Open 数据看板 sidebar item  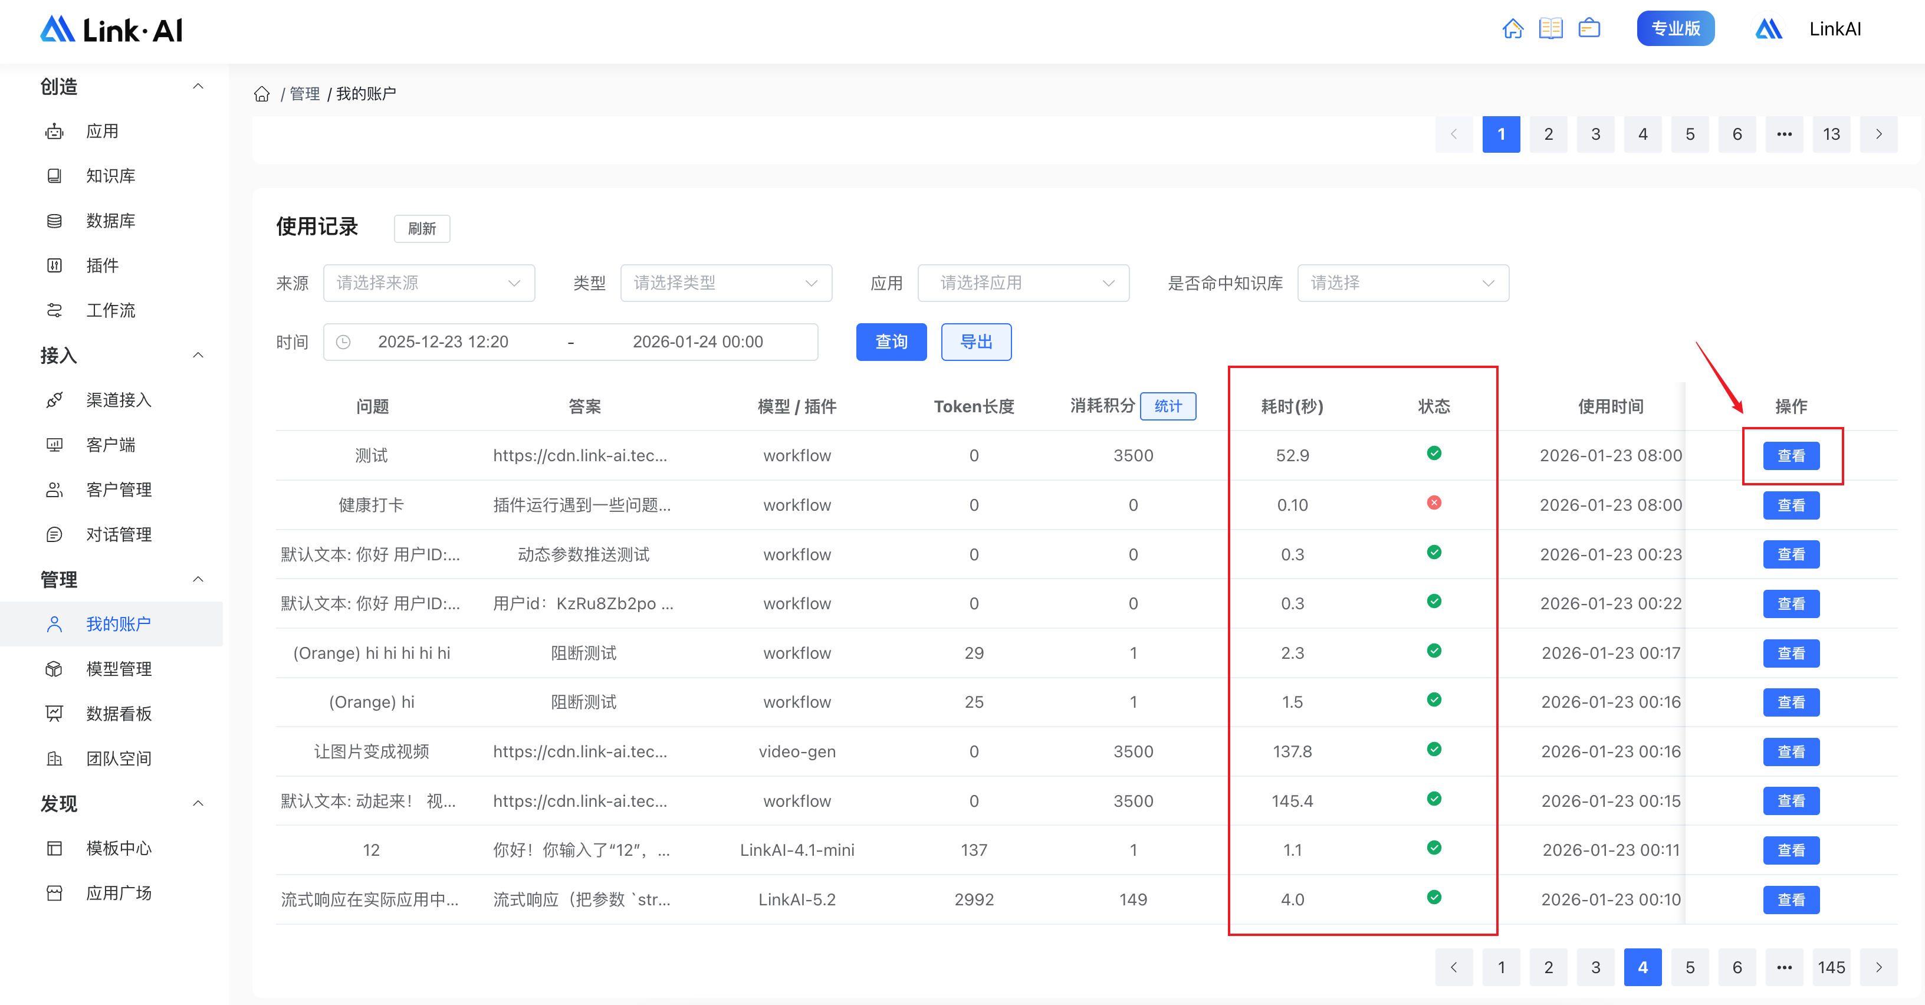coord(118,714)
